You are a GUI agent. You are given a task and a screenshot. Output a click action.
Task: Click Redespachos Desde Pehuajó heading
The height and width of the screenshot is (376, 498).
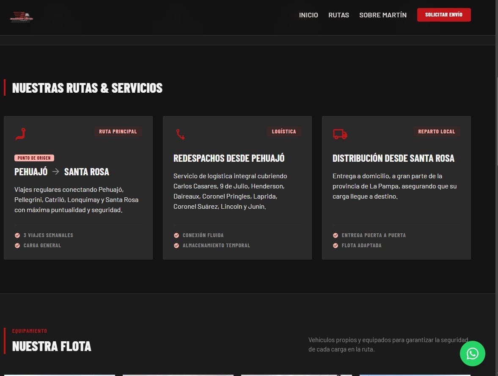point(229,158)
